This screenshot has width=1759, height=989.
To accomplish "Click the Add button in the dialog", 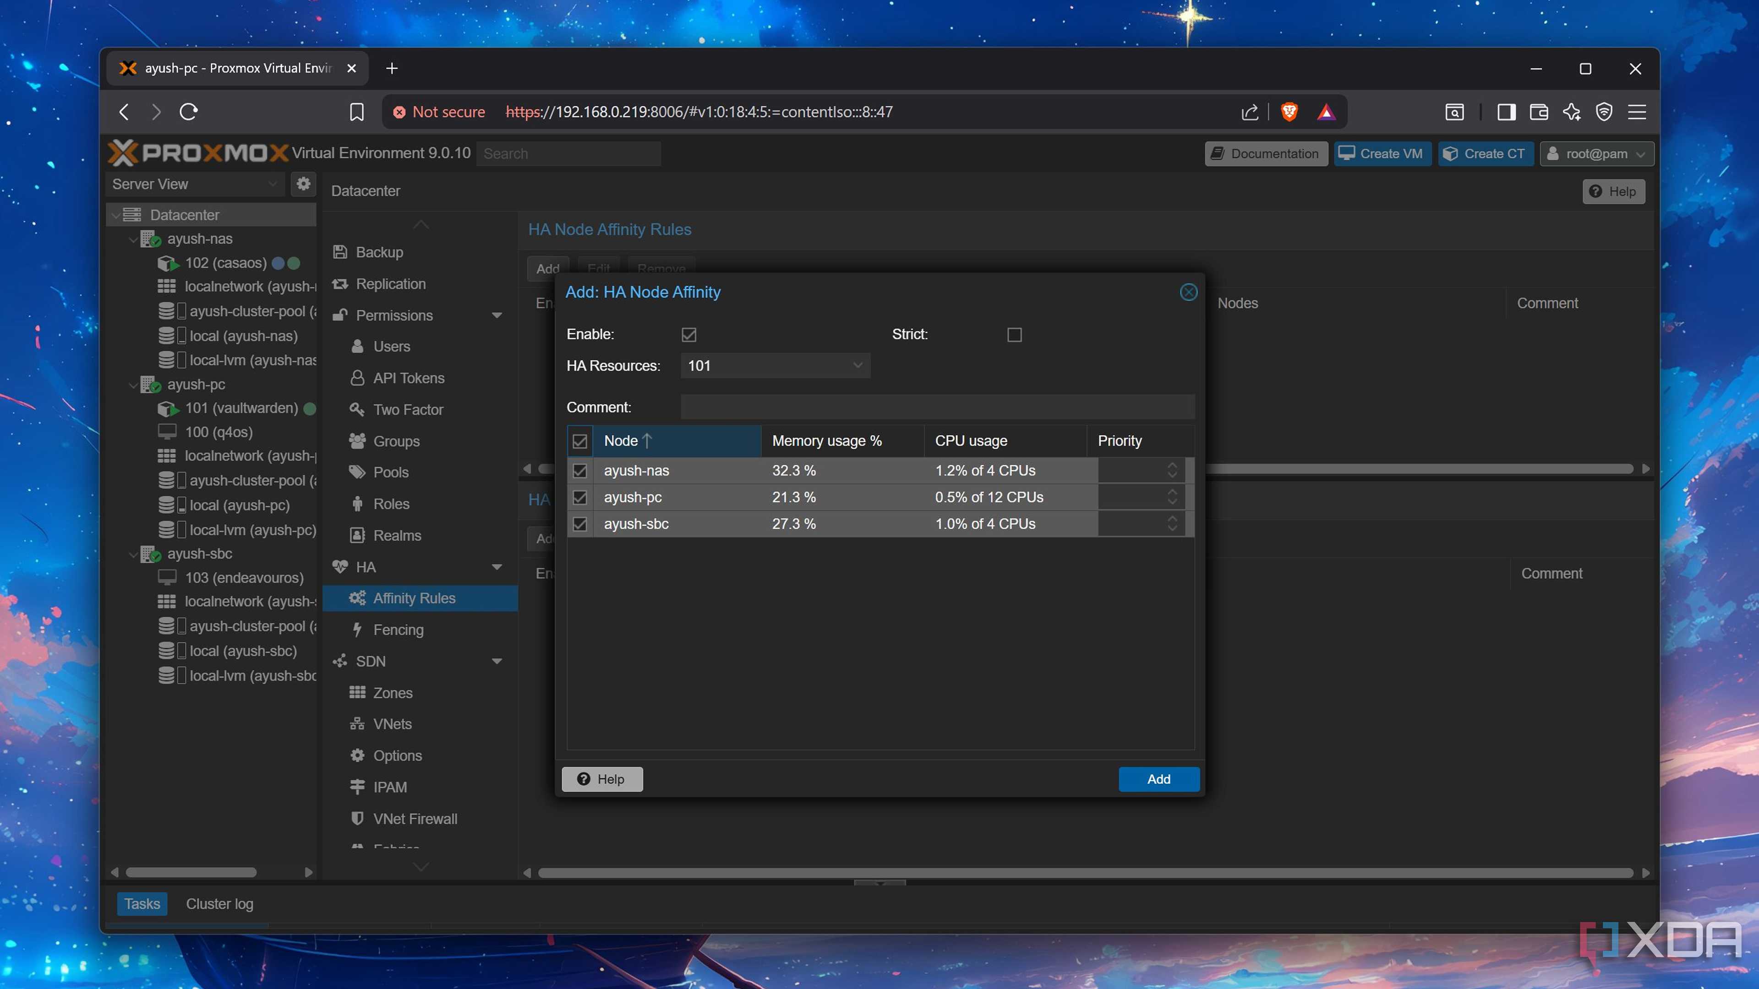I will coord(1159,779).
